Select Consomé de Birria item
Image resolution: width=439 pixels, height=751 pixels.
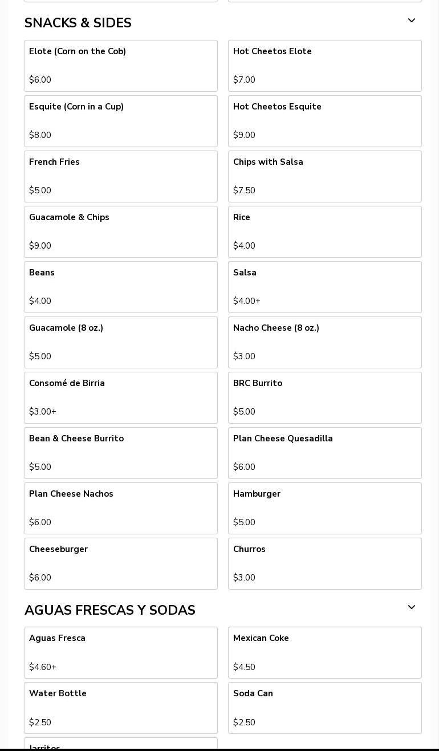(x=121, y=397)
